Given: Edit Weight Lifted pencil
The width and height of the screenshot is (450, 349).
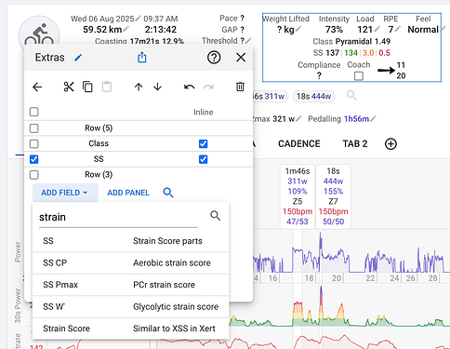Looking at the screenshot, I should coord(298,29).
